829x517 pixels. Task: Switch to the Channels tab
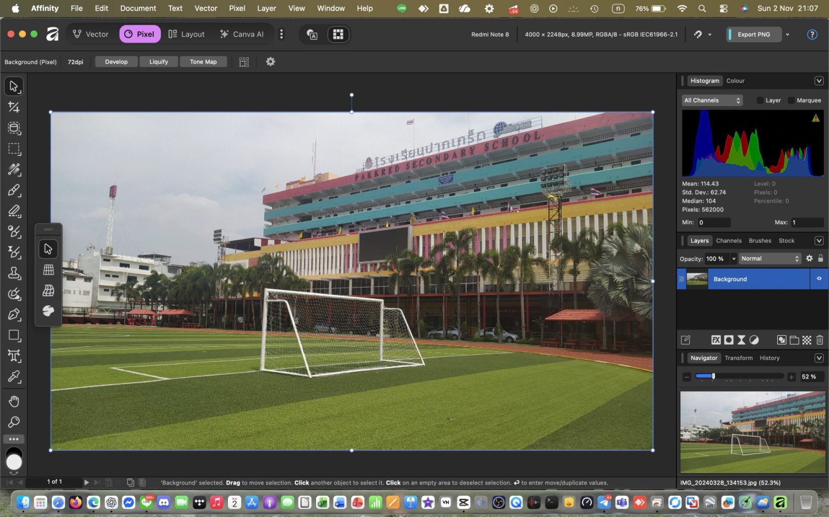coord(728,241)
